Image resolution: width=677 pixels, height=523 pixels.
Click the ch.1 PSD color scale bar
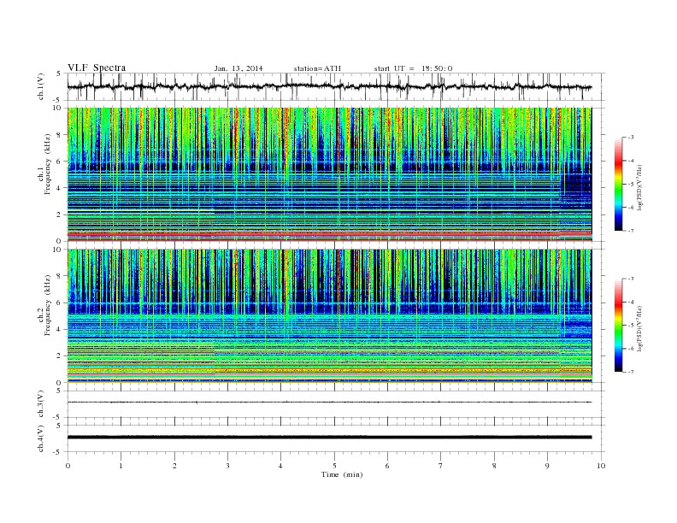click(618, 184)
